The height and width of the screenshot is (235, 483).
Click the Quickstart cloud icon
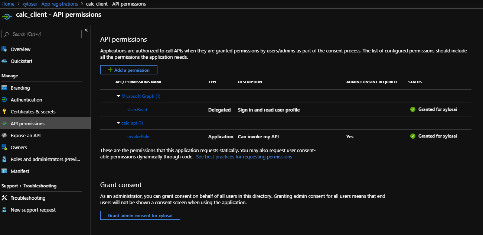pos(4,61)
